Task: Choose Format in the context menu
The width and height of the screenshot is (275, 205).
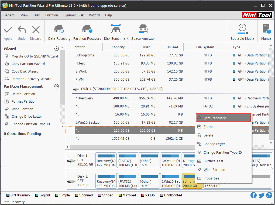Action: tap(223, 127)
